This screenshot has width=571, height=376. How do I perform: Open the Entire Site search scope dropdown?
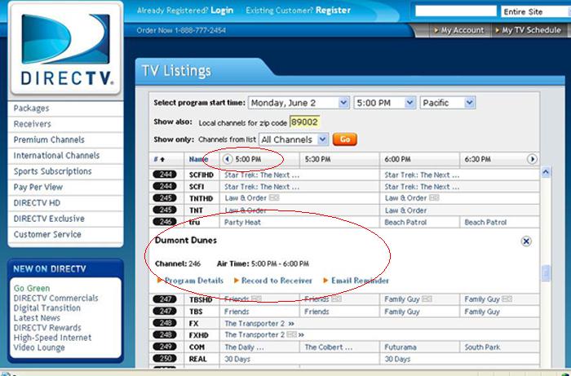point(535,11)
